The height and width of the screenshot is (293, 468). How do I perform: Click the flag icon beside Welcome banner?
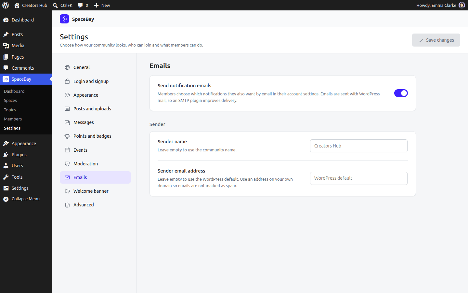pos(67,191)
